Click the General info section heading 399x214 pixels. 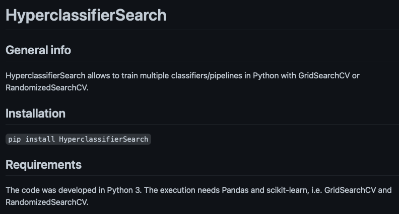point(38,50)
